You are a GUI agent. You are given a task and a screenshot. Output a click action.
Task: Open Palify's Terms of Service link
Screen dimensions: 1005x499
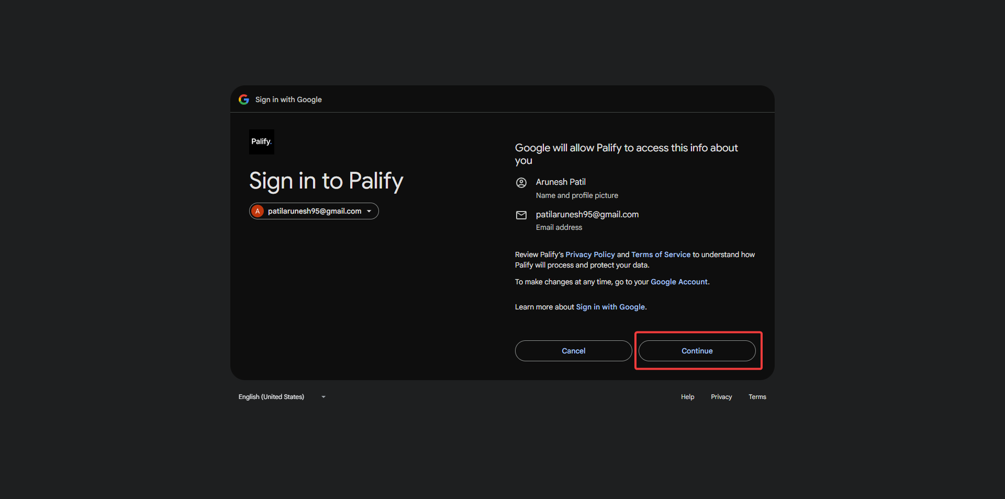(x=661, y=254)
